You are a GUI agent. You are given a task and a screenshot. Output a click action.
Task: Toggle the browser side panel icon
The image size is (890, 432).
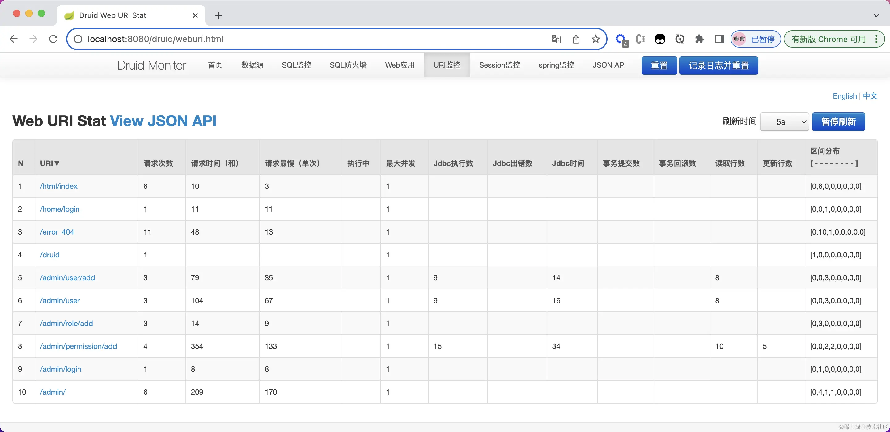click(x=719, y=39)
